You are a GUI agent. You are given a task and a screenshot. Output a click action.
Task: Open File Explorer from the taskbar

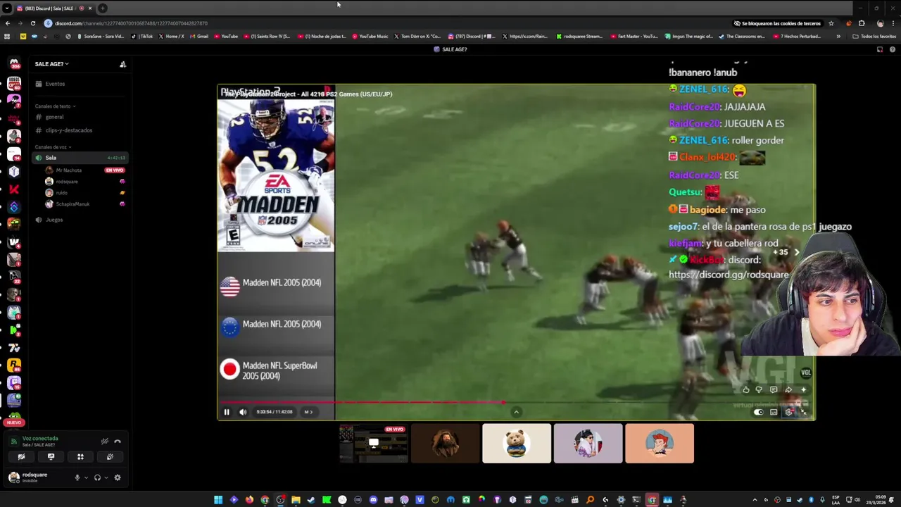[296, 500]
